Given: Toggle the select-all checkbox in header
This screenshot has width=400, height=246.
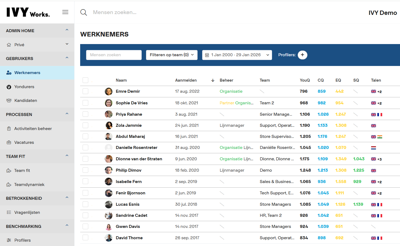Looking at the screenshot, I should (86, 80).
